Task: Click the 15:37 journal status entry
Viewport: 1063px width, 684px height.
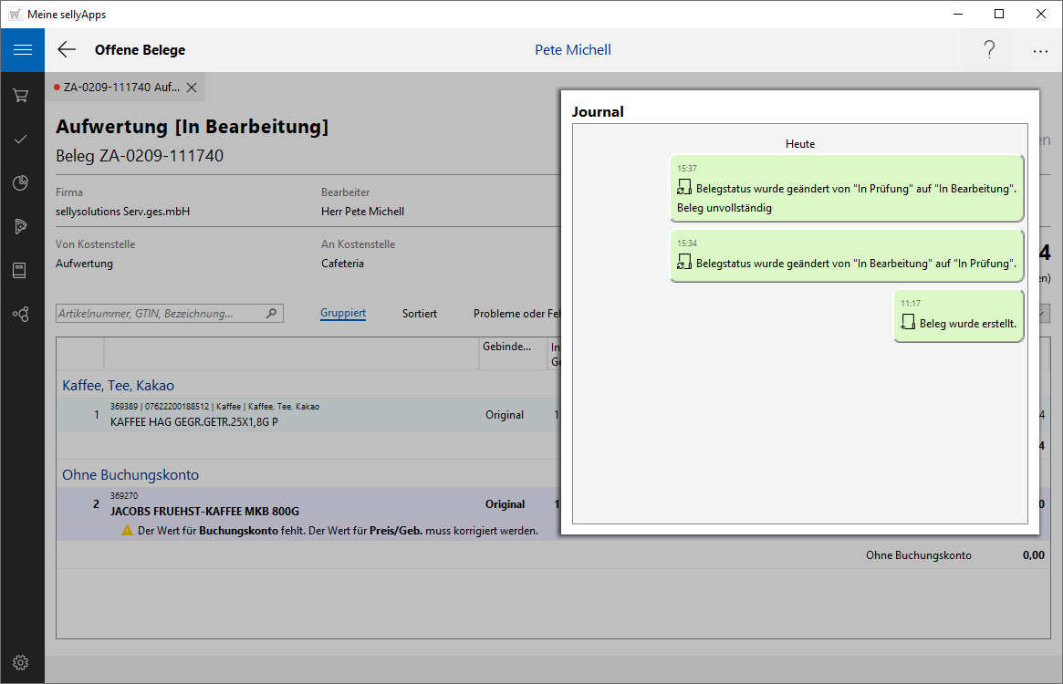Action: (846, 189)
